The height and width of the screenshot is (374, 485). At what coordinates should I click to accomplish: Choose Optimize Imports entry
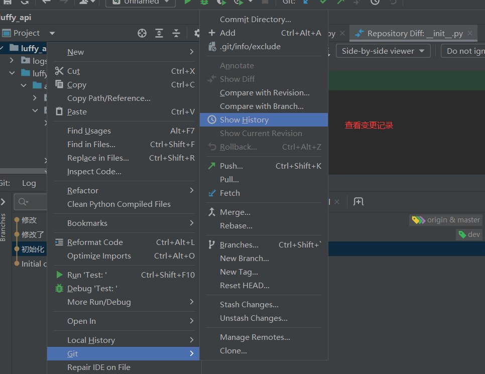coord(124,256)
